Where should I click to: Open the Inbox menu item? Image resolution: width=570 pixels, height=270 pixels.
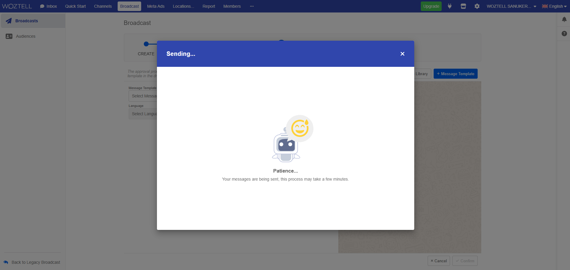point(49,6)
